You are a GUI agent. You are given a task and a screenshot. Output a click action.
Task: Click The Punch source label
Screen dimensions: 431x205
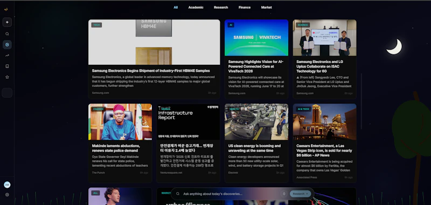point(99,173)
